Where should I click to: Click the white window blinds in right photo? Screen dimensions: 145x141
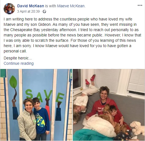107,80
